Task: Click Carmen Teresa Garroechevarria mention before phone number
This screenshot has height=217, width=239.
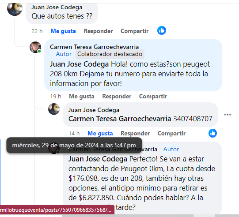Action: [x=120, y=119]
